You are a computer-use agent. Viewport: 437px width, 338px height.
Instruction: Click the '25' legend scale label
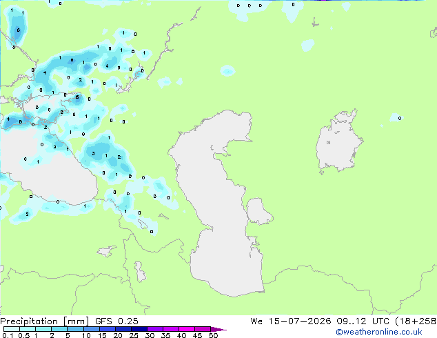134,335
